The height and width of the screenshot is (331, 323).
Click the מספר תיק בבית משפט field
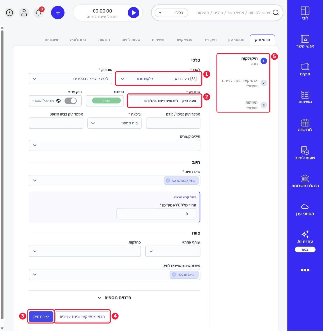(x=56, y=123)
